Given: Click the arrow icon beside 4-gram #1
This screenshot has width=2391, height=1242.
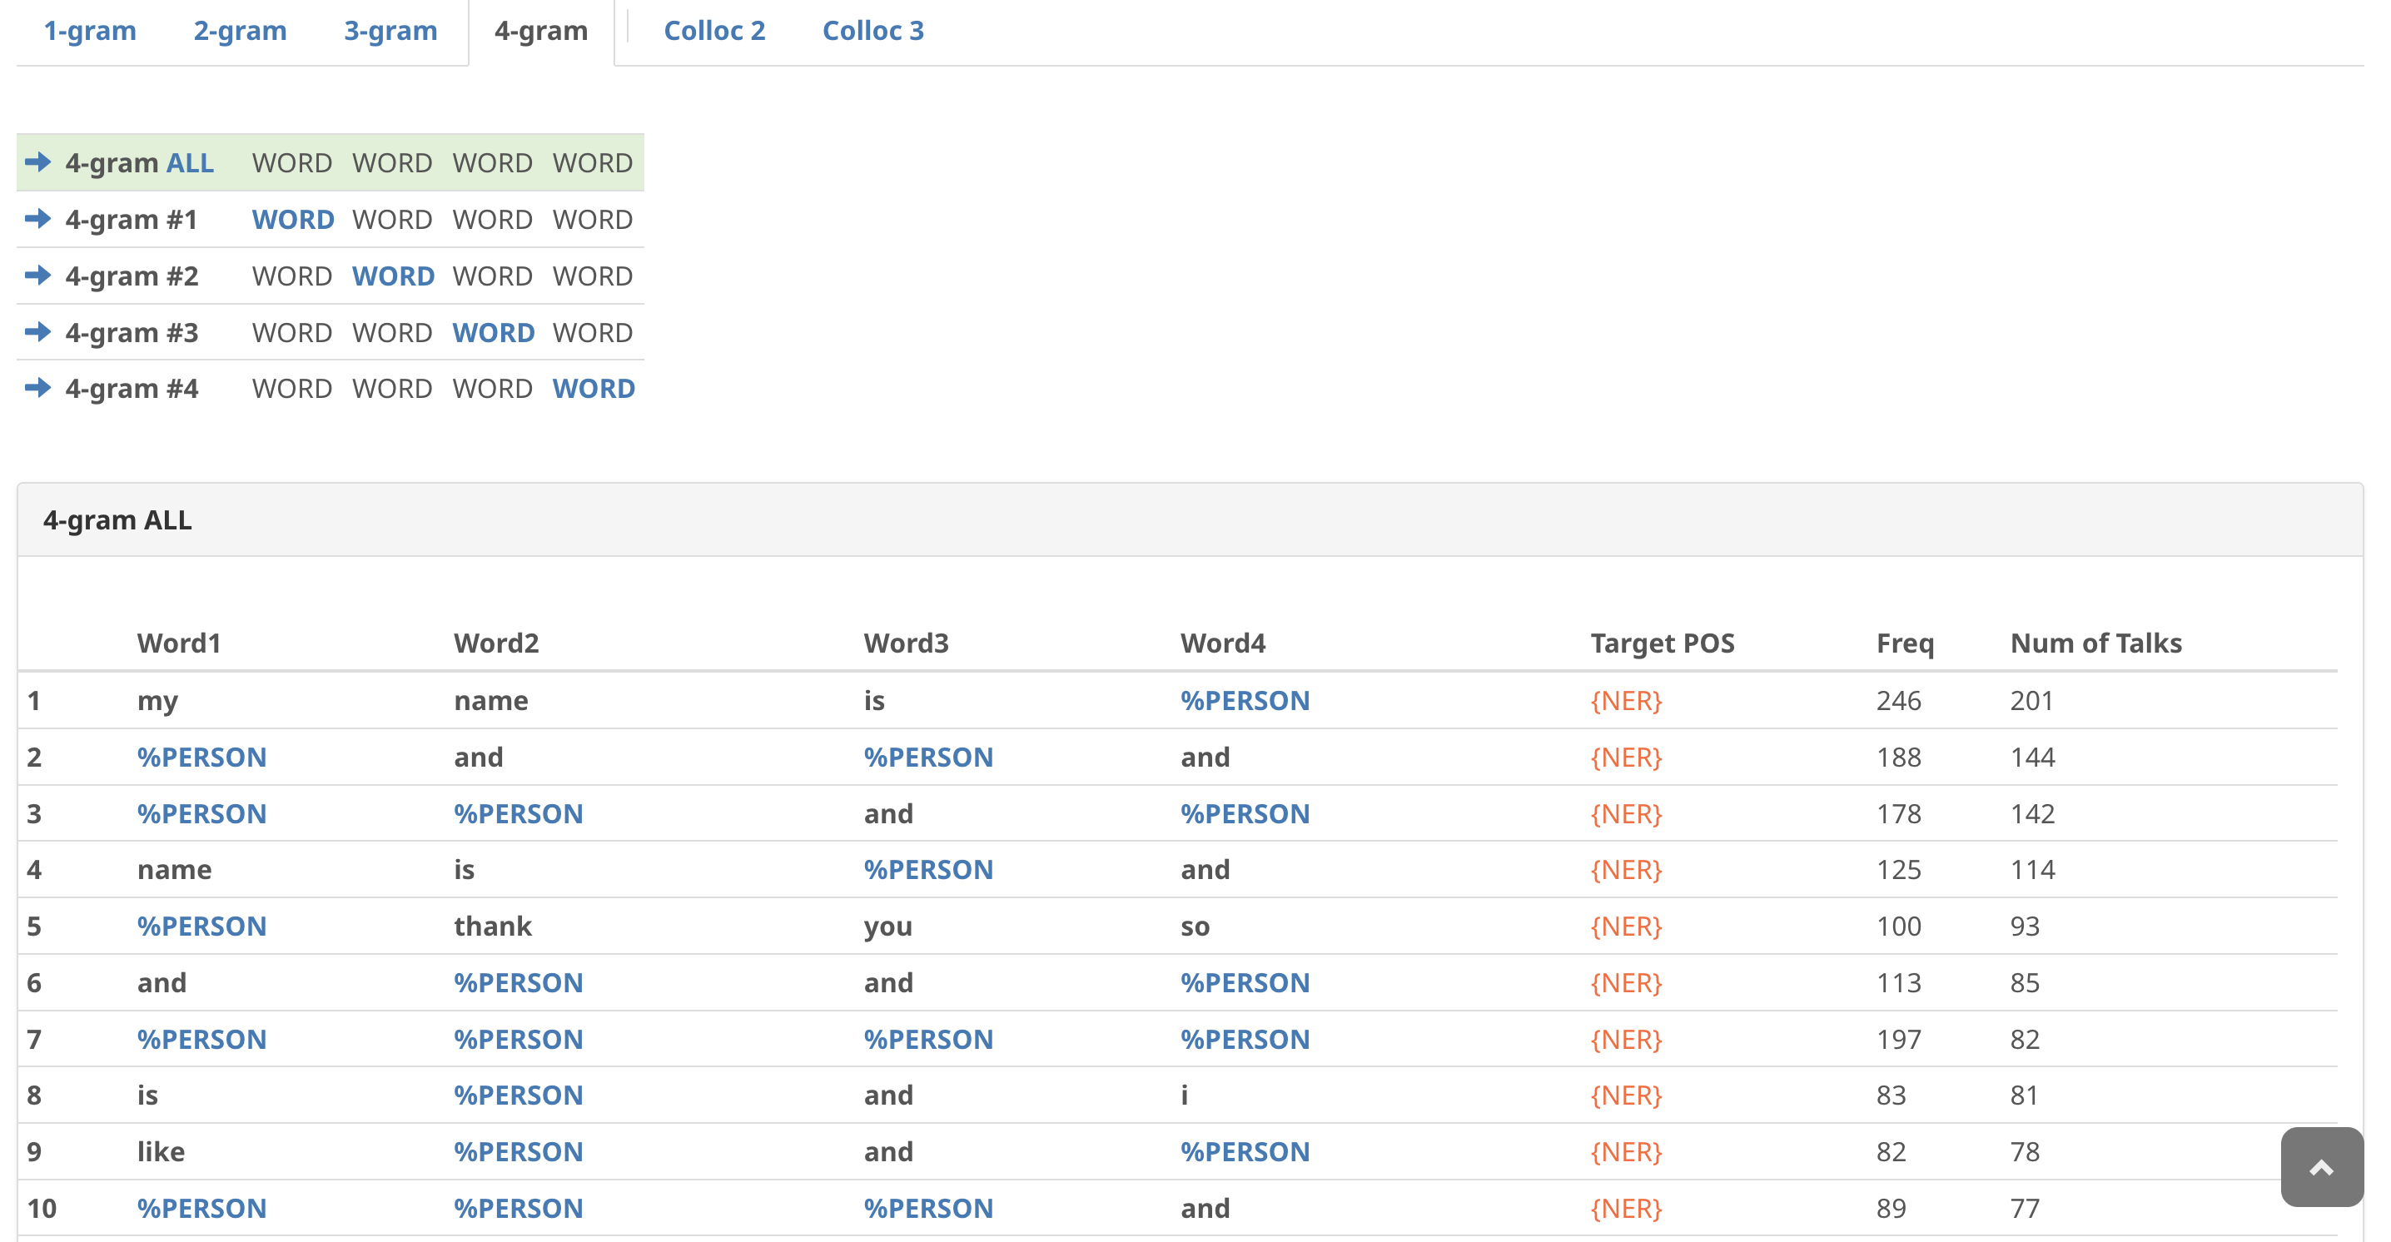Looking at the screenshot, I should [x=39, y=219].
